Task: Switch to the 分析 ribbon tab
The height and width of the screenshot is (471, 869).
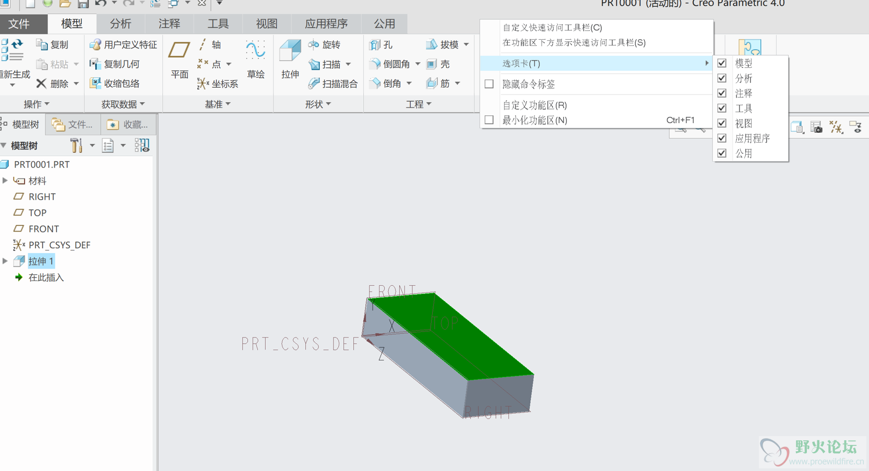Action: (121, 24)
